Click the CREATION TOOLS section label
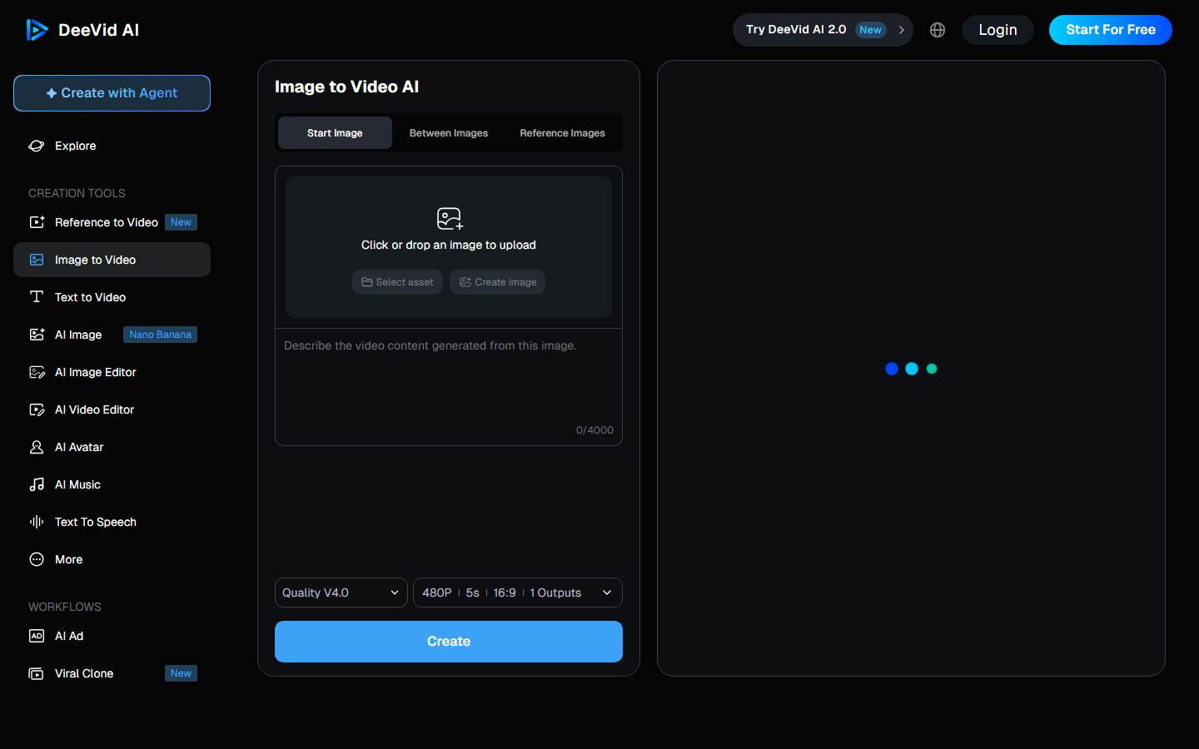 click(x=77, y=193)
